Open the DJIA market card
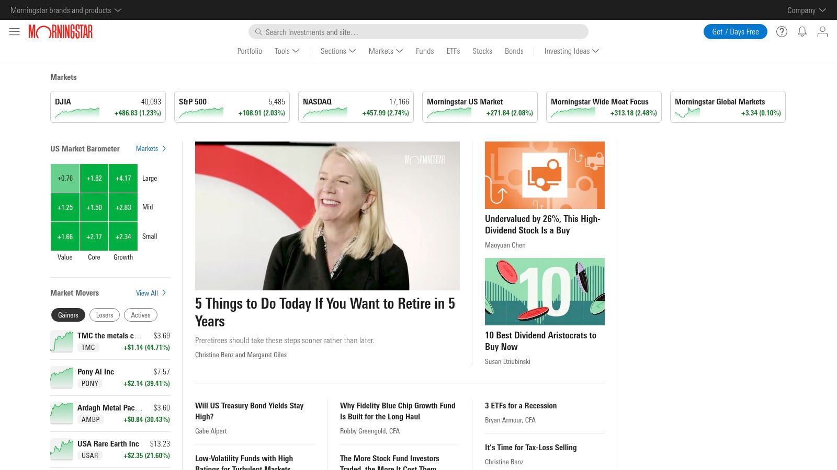 pyautogui.click(x=108, y=107)
